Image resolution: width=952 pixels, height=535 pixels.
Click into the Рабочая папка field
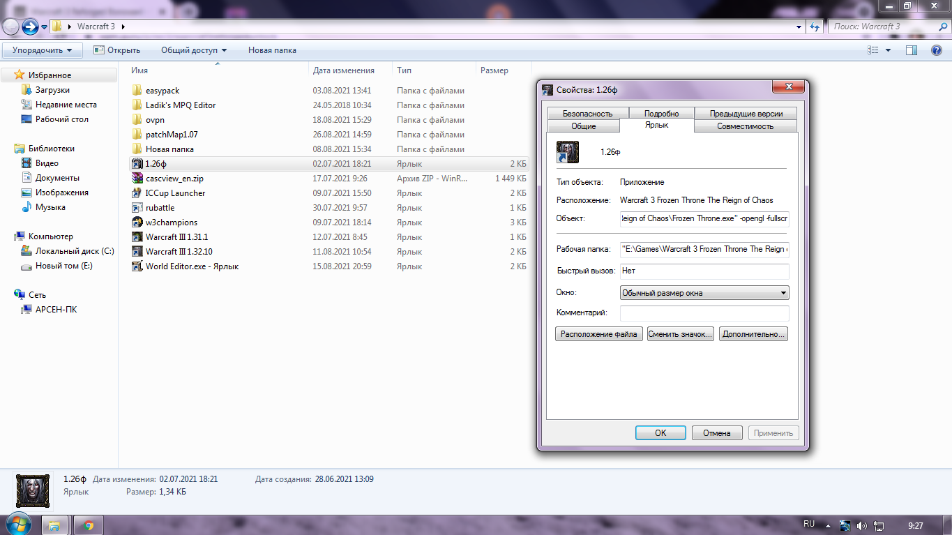704,249
